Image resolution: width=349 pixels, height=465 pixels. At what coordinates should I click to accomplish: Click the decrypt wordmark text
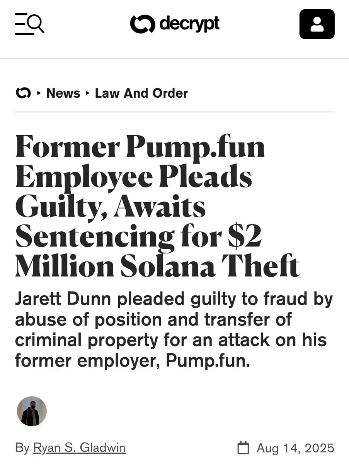click(189, 24)
